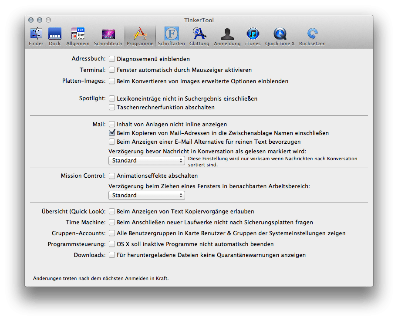398x321 pixels.
Task: Open the Mission Control Verzögerung Standard dropdown
Action: (147, 195)
